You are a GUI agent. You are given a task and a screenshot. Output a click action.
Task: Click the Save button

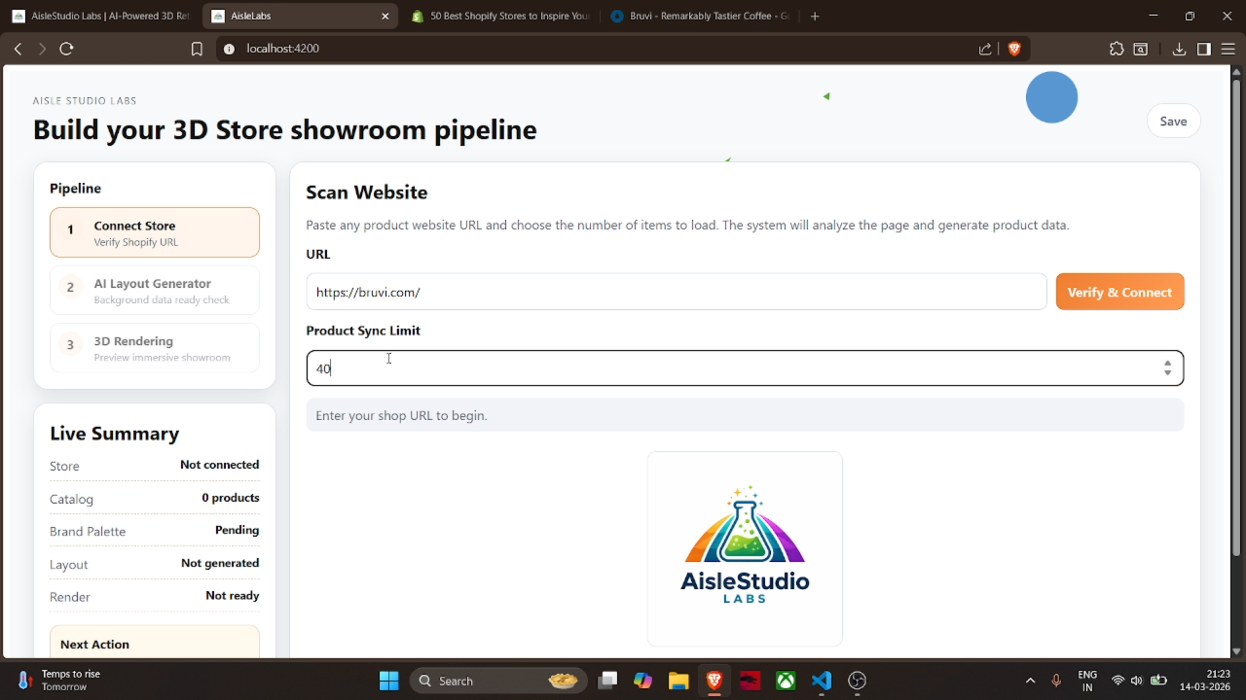(1173, 121)
